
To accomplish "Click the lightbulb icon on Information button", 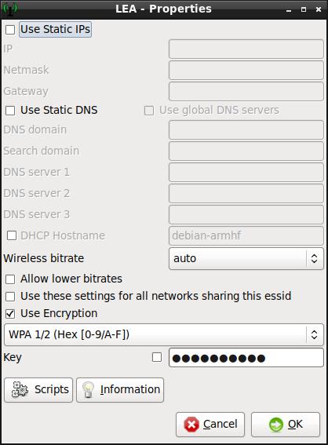I will click(x=88, y=389).
